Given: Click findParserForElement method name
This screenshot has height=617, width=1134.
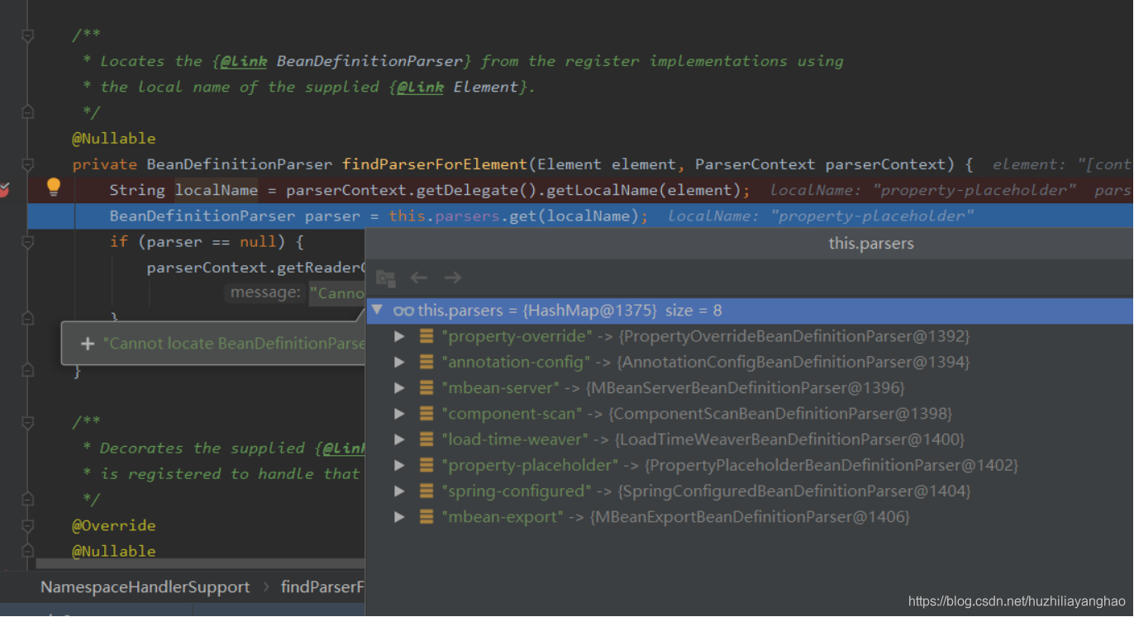Looking at the screenshot, I should pyautogui.click(x=435, y=164).
